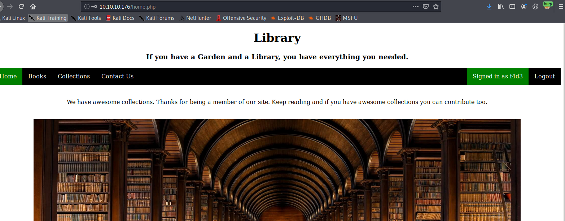Click the burp proxy extension icon

coord(548,6)
